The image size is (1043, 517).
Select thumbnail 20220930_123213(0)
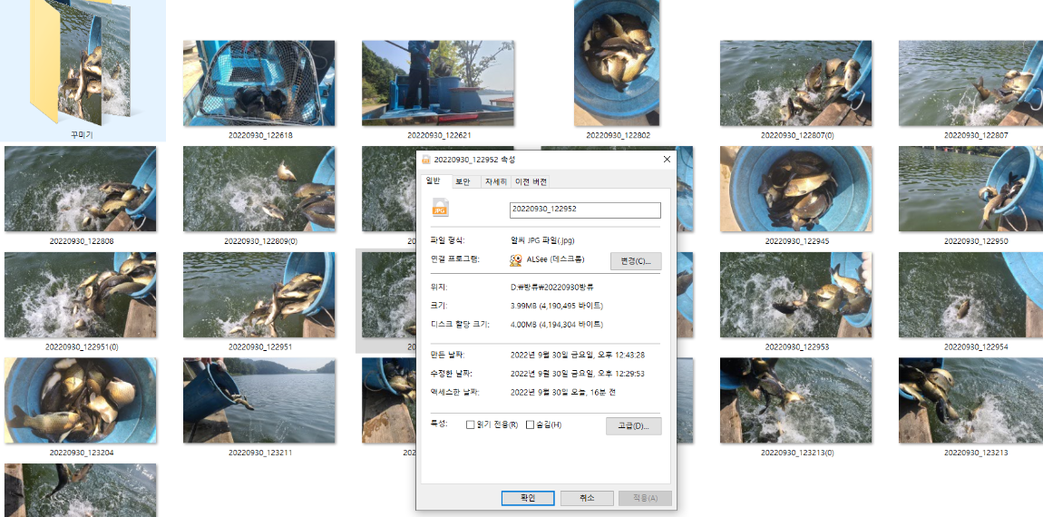(795, 401)
